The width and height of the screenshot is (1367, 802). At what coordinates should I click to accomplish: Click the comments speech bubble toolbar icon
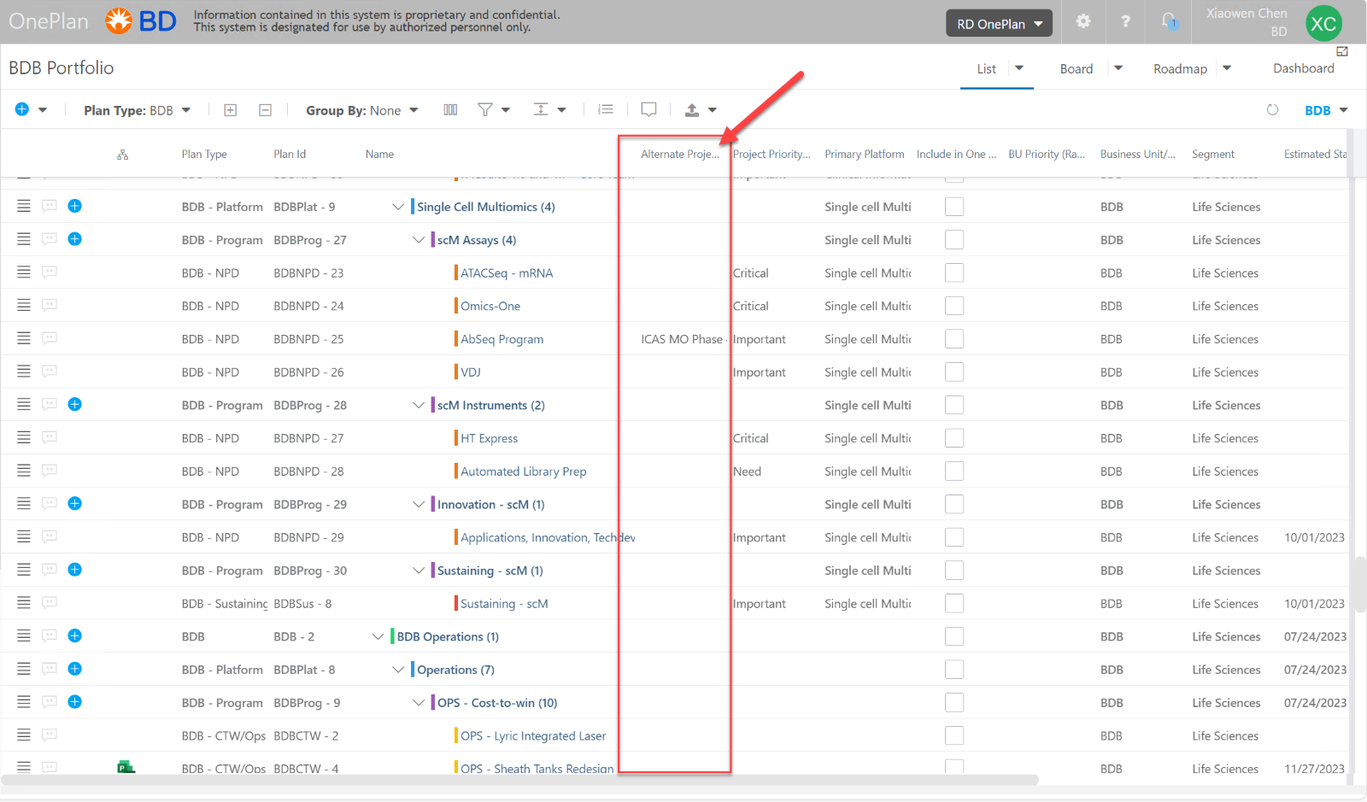[x=648, y=109]
